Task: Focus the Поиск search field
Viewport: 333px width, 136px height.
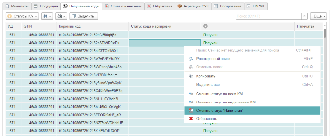Action: [269, 16]
